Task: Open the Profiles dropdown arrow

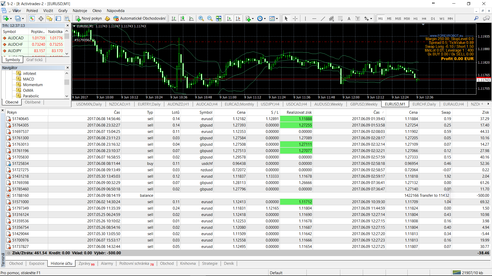Action: (x=23, y=19)
